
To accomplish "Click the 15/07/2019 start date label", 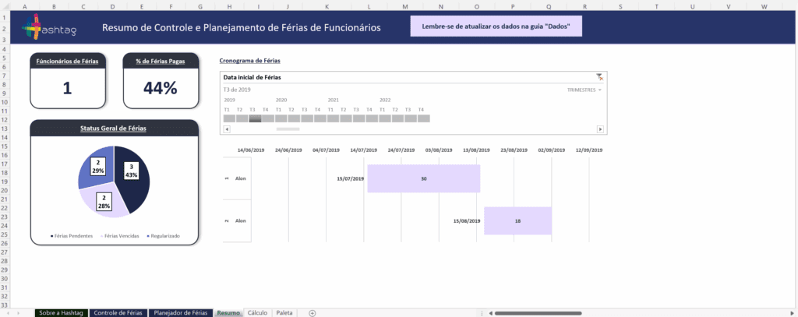I will coord(350,179).
